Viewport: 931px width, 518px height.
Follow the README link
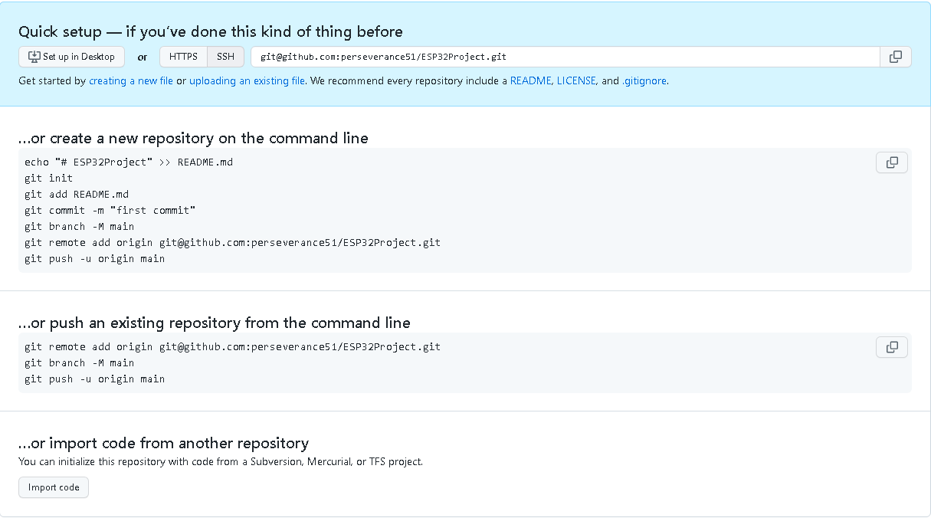click(x=530, y=80)
